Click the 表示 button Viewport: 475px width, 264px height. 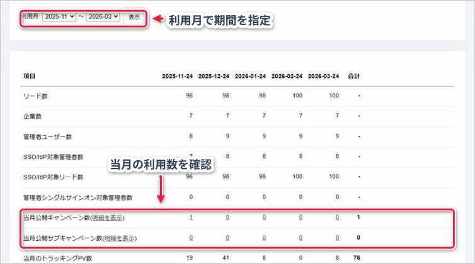(134, 17)
